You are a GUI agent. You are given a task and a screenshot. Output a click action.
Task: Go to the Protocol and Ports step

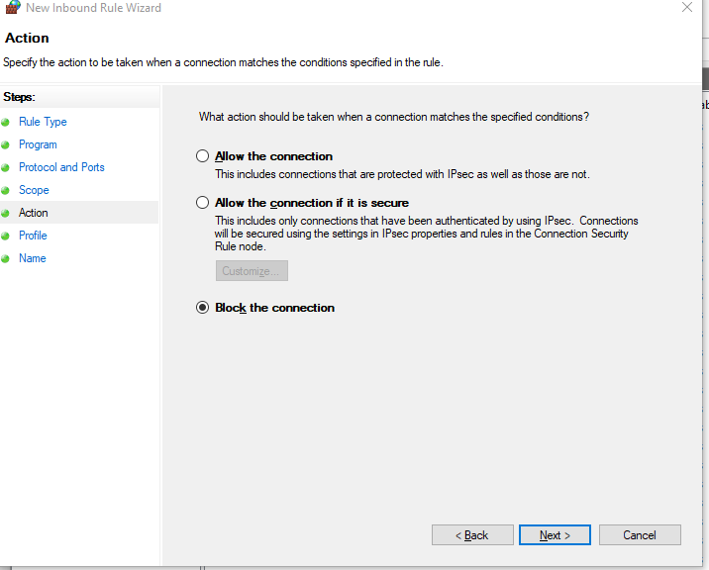point(61,167)
